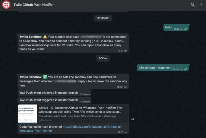The height and width of the screenshot is (138, 206).
Task: Select the 'You are all set!' sandbox message
Action: (x=73, y=81)
